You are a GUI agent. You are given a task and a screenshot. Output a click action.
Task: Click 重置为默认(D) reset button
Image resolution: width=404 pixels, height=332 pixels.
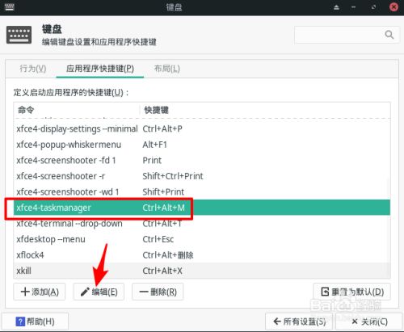(352, 292)
